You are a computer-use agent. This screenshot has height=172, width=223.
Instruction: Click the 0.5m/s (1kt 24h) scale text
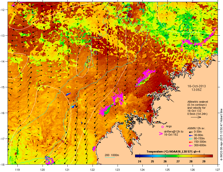pyautogui.click(x=197, y=114)
